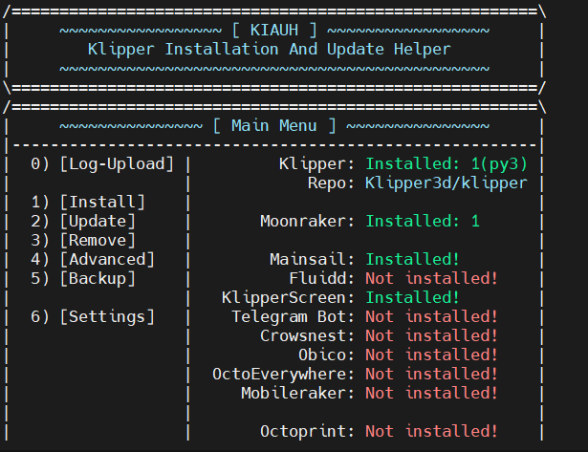
Task: Click Moonraker's Installed: 1 status
Action: (x=422, y=221)
